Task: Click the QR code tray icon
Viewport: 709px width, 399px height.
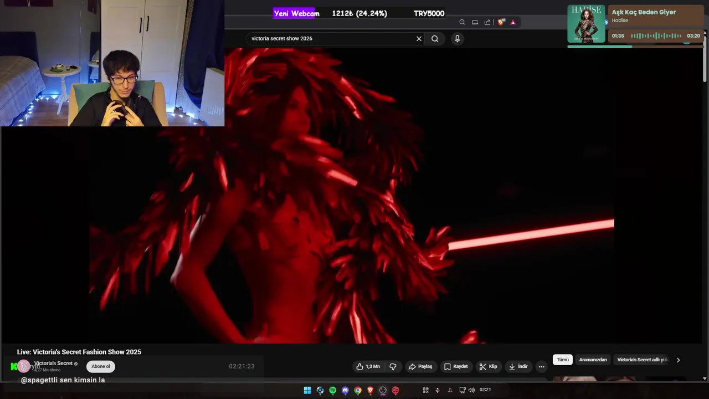Action: pos(425,390)
